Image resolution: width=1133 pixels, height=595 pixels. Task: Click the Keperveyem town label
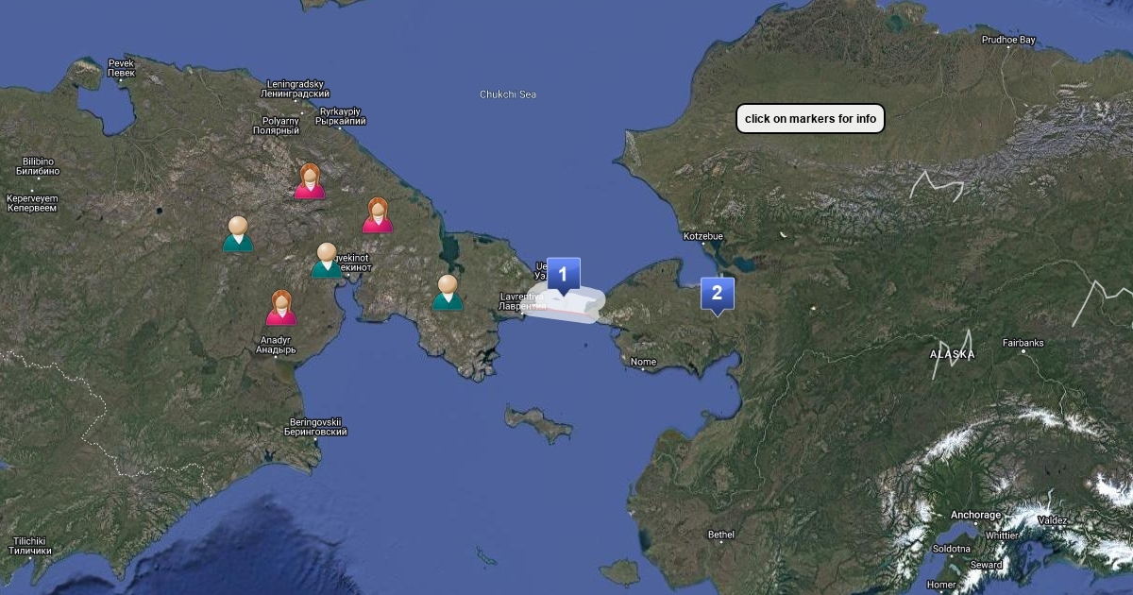click(x=32, y=203)
